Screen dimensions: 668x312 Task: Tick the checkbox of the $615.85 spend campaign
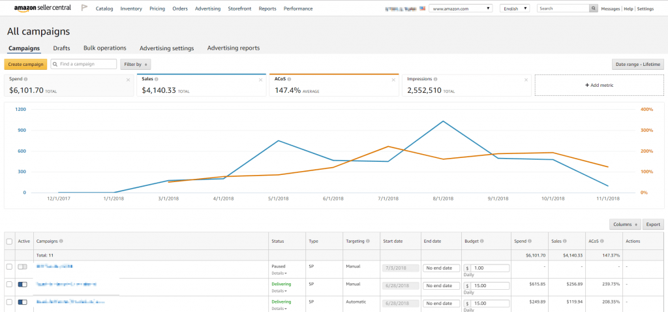(9, 284)
